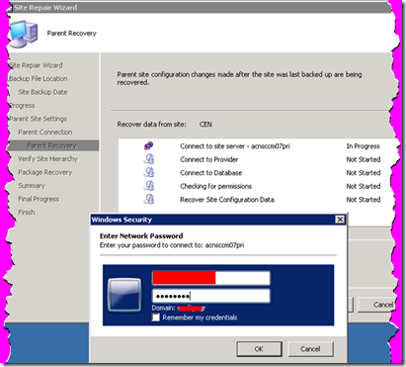406x367 pixels.
Task: Select Site Backup Date wizard step
Action: point(42,92)
